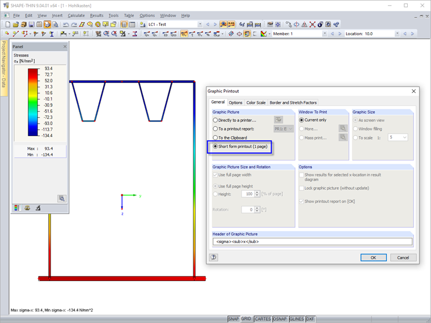Switch to Border and Stretch Factors tab
This screenshot has height=323, width=431.
point(293,103)
